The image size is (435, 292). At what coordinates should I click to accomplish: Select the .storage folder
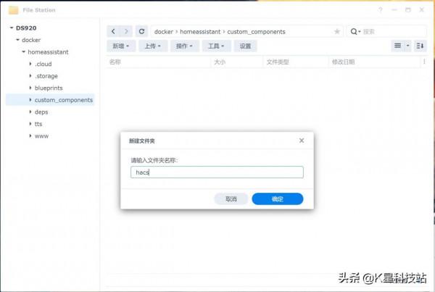click(x=46, y=76)
